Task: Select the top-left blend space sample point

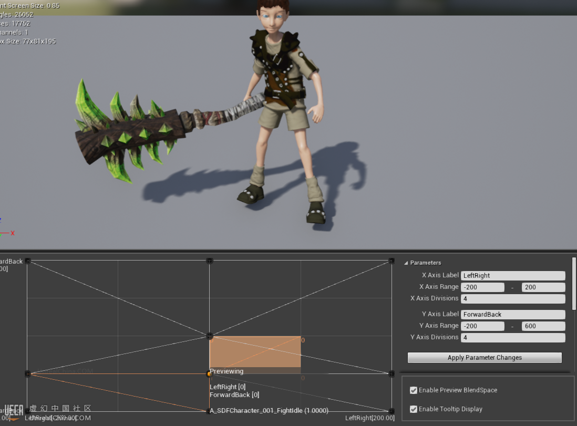Action: point(27,261)
